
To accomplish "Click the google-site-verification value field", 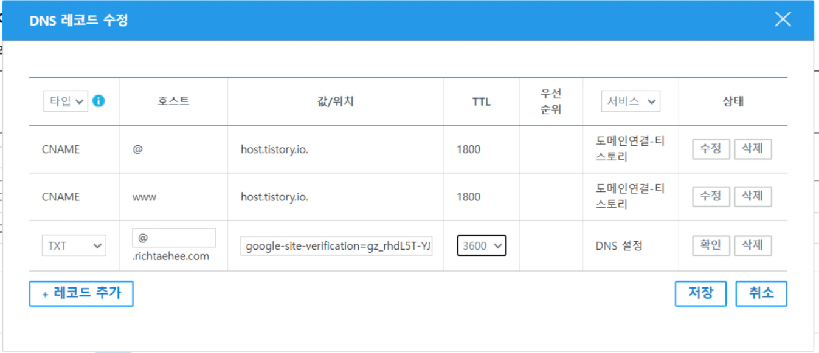I will 337,246.
